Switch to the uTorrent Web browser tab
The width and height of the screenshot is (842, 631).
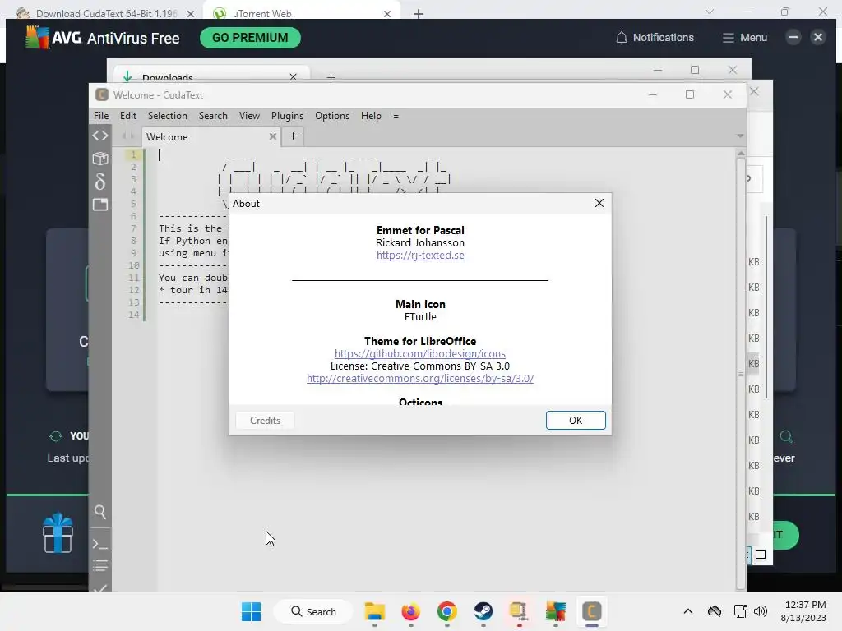pyautogui.click(x=303, y=13)
